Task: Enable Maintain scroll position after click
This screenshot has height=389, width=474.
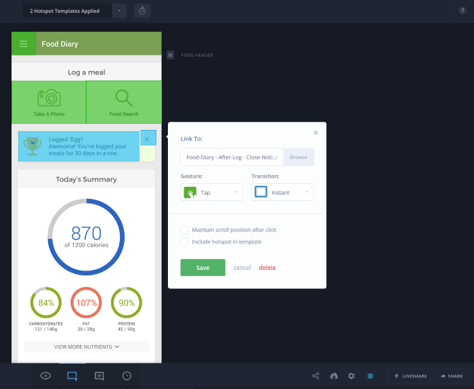Action: tap(184, 230)
